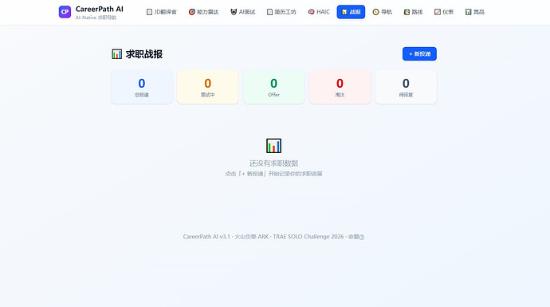Select the orange 面试中 stat card
The image size is (550, 307).
click(x=208, y=87)
